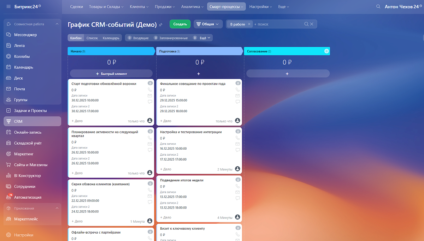Add item via '+ Быстрый элемент'

[111, 73]
